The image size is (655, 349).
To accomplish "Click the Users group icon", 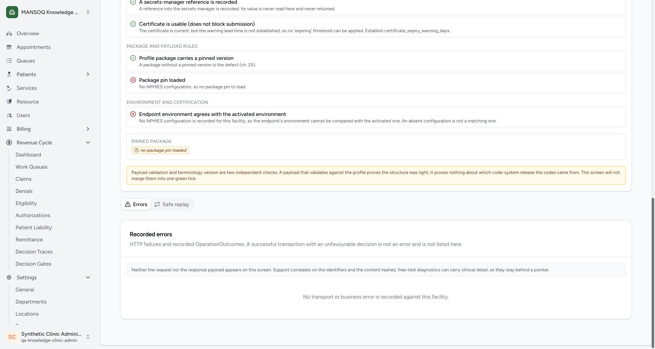I will 9,115.
